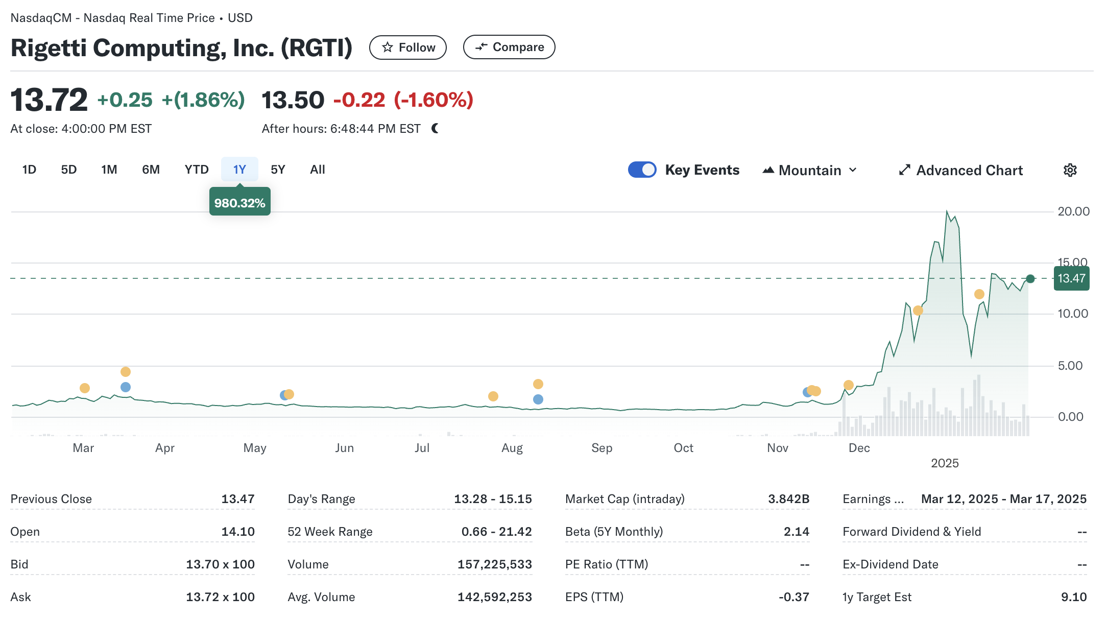The width and height of the screenshot is (1107, 619).
Task: Expand the Mountain chart type chevron
Action: pos(853,170)
